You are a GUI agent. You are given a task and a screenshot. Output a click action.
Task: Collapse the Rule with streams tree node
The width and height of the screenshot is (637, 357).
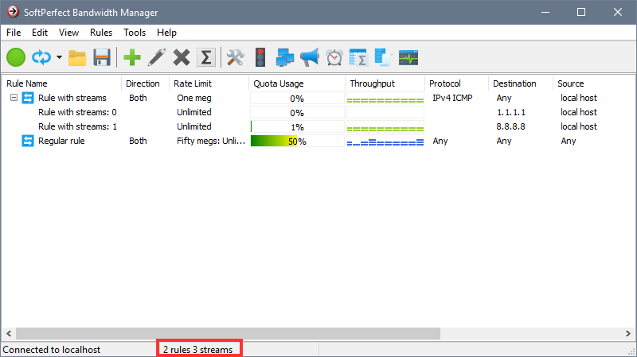14,97
